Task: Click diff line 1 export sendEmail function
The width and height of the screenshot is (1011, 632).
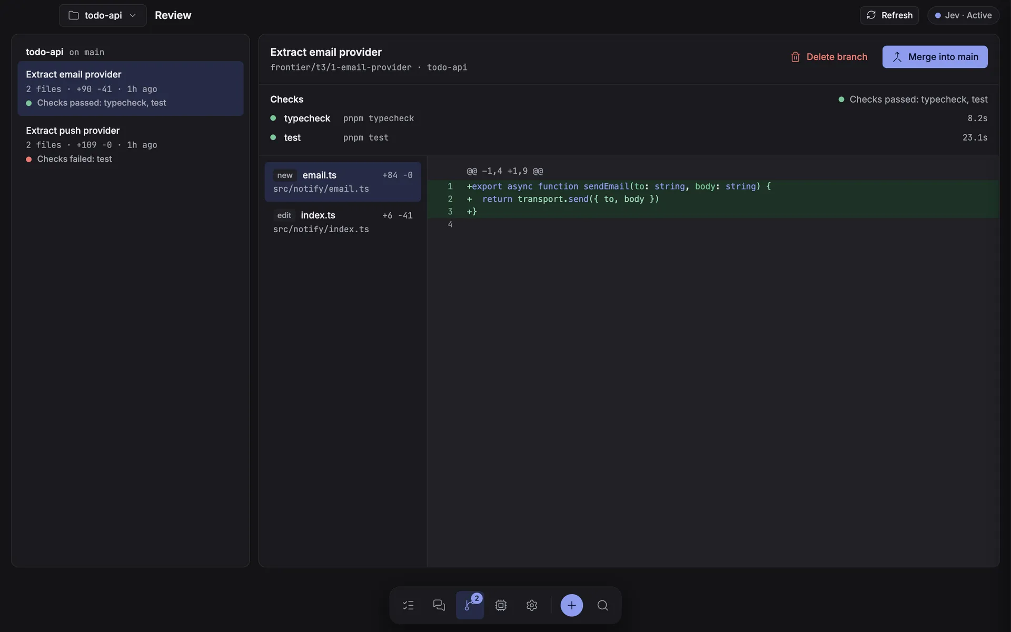Action: coord(713,186)
